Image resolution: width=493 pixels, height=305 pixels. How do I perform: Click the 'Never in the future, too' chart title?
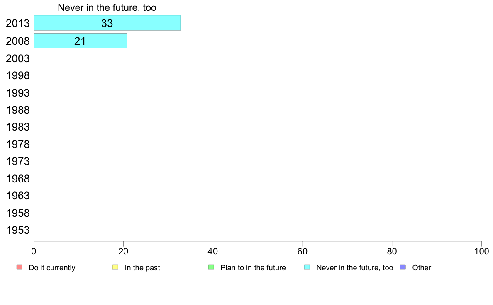tap(107, 7)
